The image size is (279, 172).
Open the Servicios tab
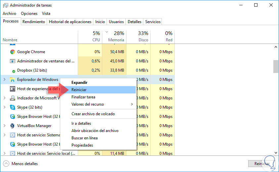pos(153,22)
